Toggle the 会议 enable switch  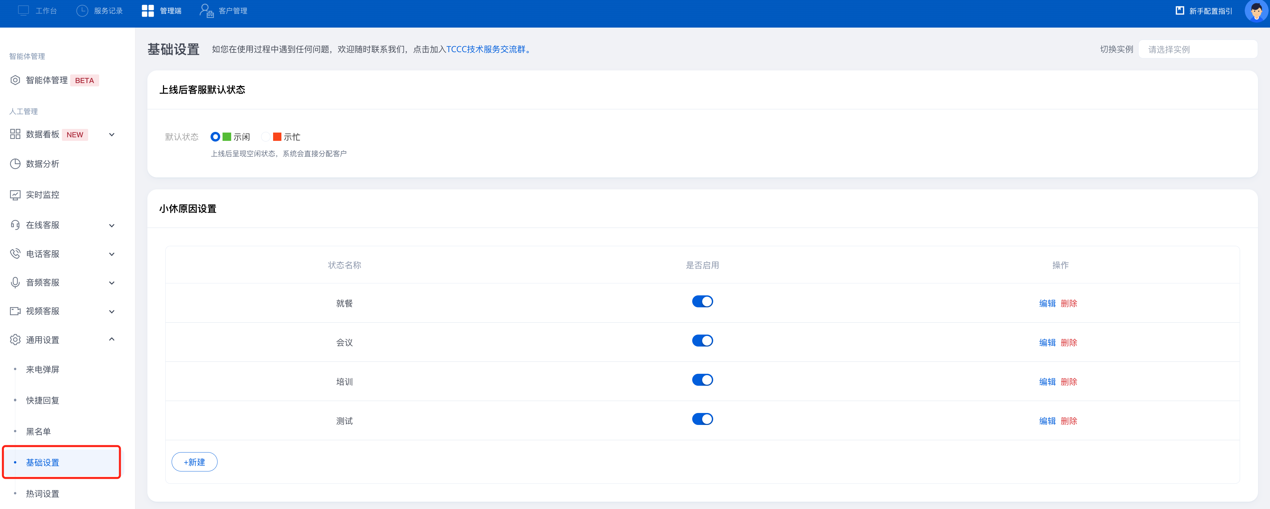pos(702,341)
